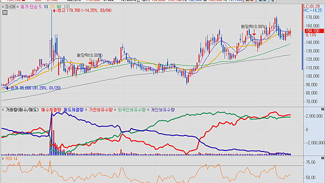325x183 pixels.
Task: Click the red dividend arrow near 03/04 area 배당락 left marker
Action: [90, 62]
